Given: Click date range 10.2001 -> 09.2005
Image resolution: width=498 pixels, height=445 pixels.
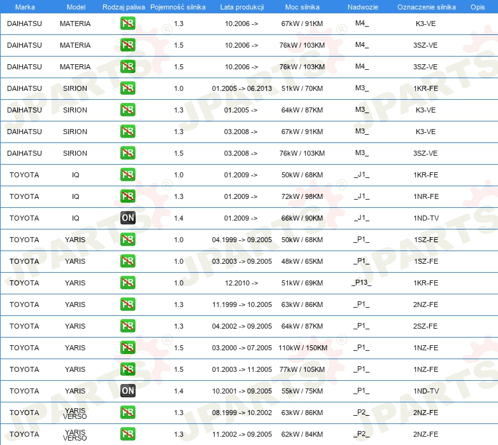Looking at the screenshot, I should tap(242, 391).
